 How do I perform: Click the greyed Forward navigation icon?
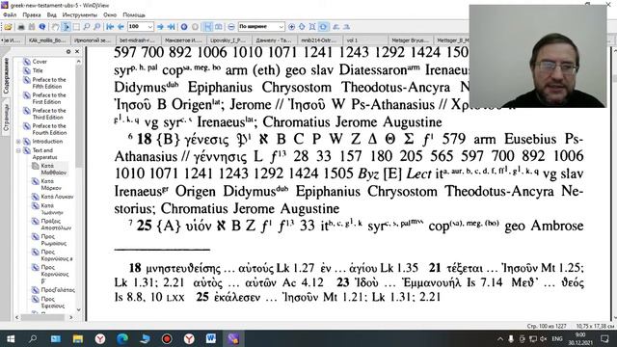(195, 27)
